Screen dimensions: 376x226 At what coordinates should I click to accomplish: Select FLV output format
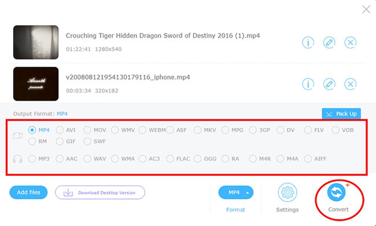point(308,130)
